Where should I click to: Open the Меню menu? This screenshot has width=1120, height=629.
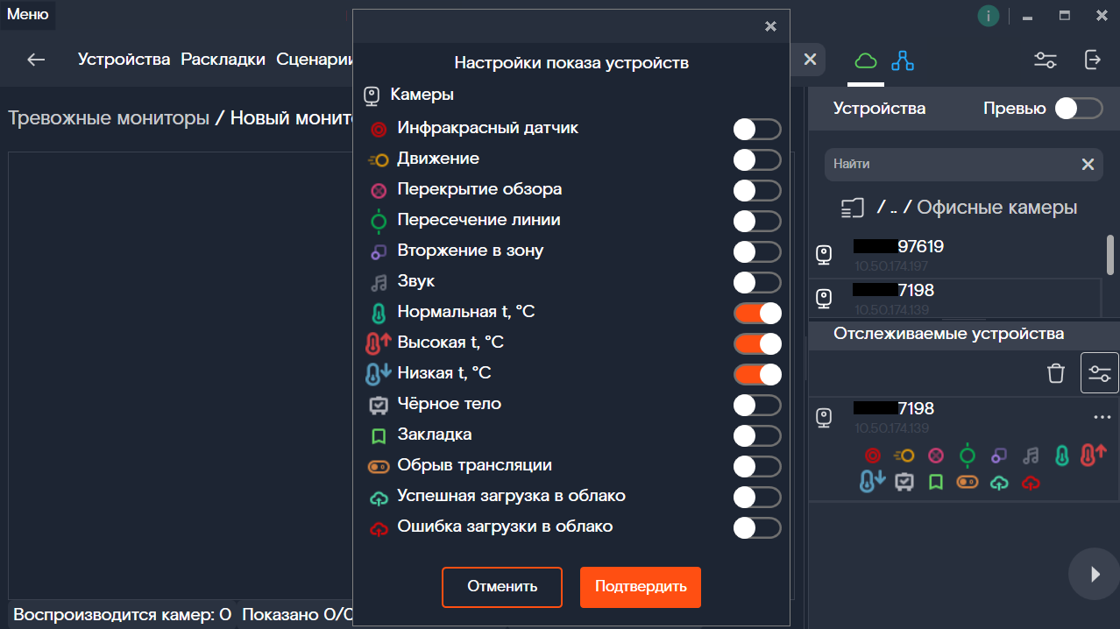[x=28, y=14]
